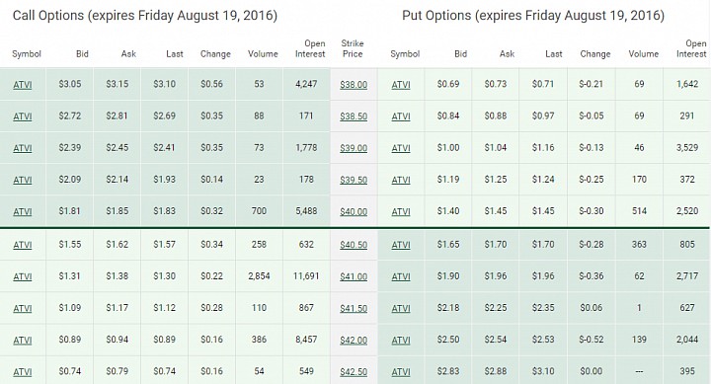This screenshot has height=384, width=711.
Task: Select the $41.50 strike price
Action: click(354, 308)
